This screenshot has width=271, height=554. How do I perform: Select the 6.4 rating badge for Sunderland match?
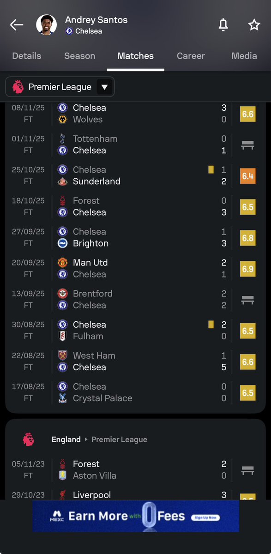point(248,176)
